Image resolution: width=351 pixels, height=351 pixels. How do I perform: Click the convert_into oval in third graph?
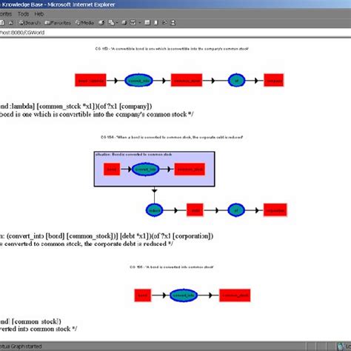184,295
